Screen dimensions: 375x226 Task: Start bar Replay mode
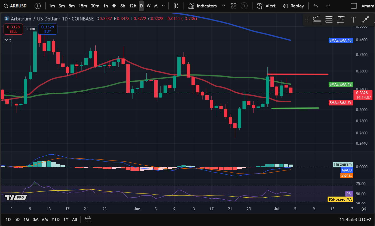[x=293, y=6]
